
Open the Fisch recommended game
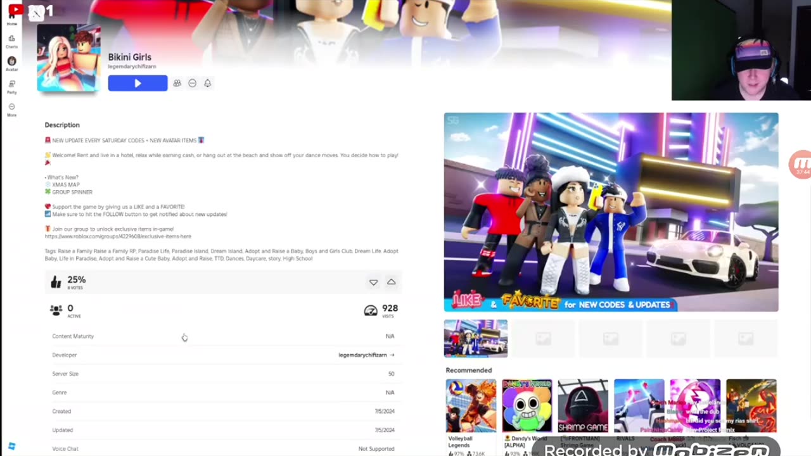tap(751, 405)
